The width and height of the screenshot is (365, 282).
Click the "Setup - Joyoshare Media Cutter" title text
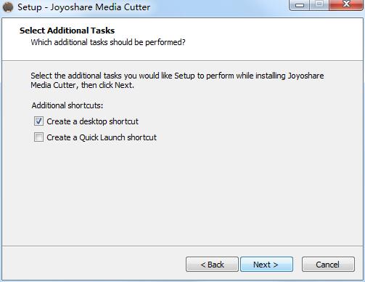83,7
